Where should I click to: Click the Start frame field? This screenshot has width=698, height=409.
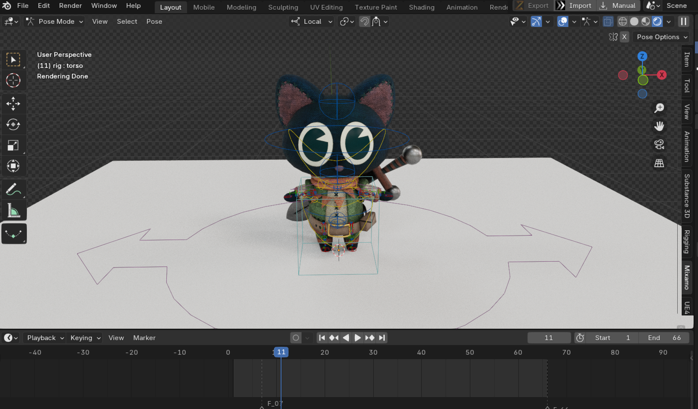pyautogui.click(x=612, y=338)
